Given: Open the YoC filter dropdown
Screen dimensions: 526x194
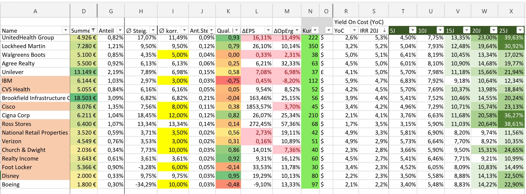Looking at the screenshot, I should click(x=354, y=30).
